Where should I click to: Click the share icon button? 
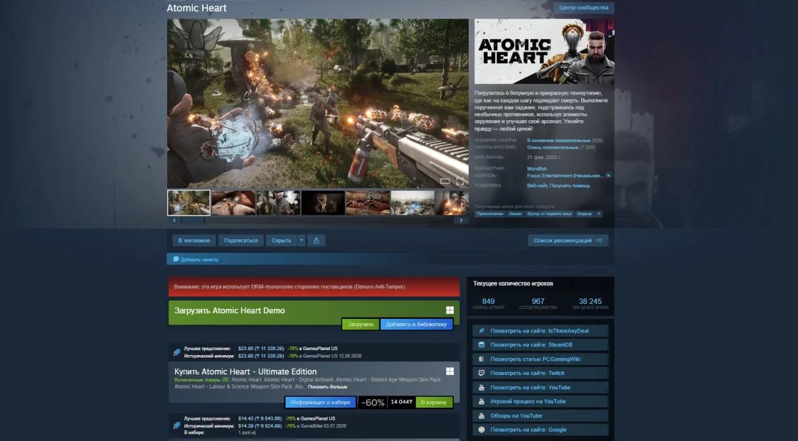click(x=317, y=240)
